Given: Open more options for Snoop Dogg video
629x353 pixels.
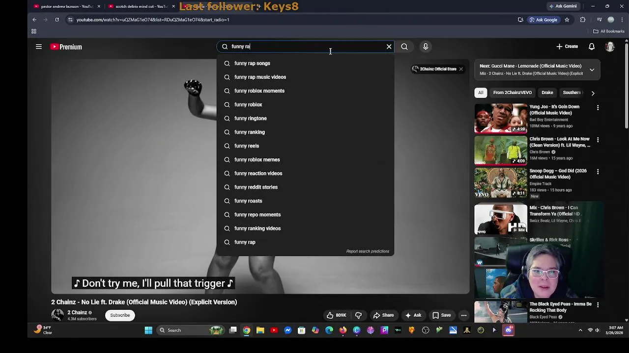Looking at the screenshot, I should (x=598, y=172).
